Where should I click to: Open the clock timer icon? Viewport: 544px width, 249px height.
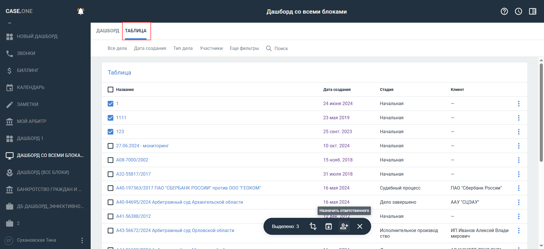point(518,11)
